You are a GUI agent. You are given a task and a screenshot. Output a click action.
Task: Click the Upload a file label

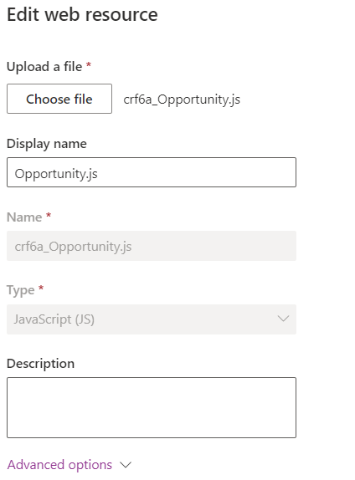pyautogui.click(x=44, y=67)
